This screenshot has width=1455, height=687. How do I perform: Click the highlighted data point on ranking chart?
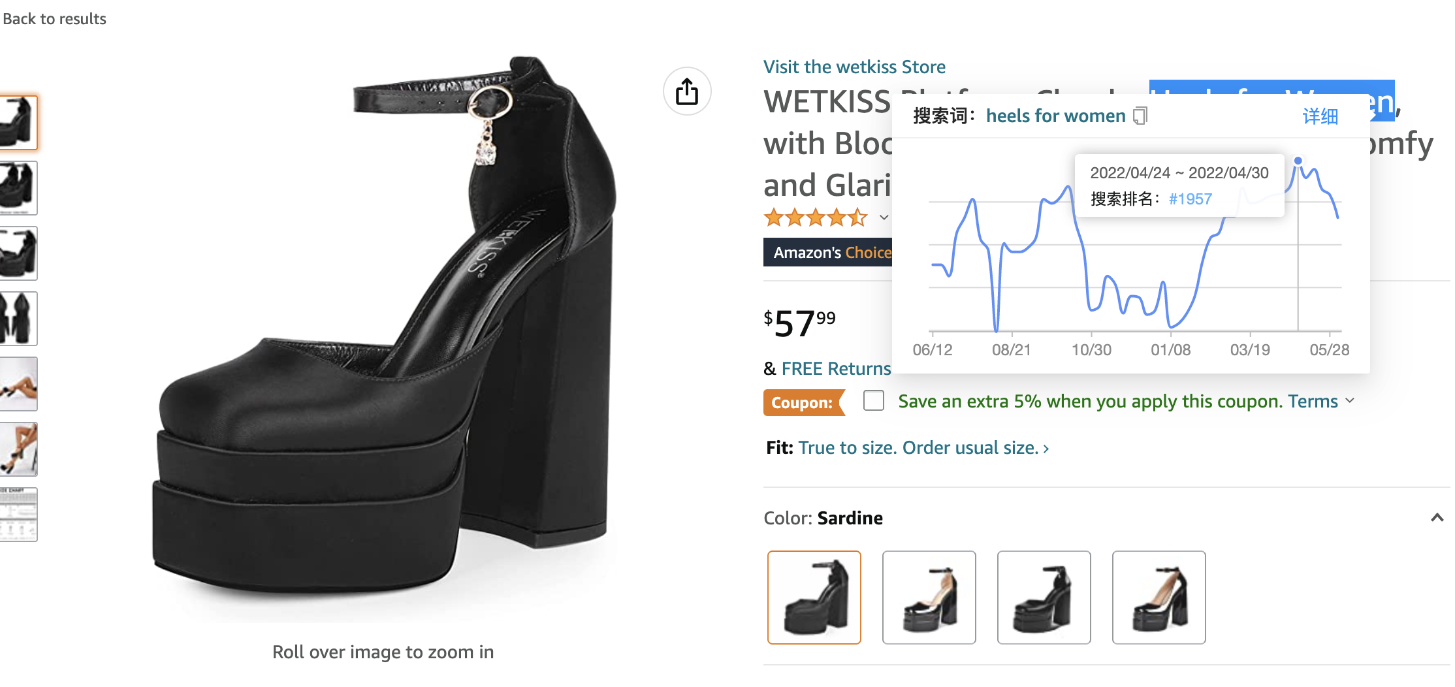click(1298, 161)
